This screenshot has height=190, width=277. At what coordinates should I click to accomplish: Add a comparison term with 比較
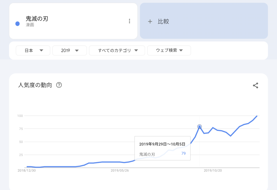coord(204,21)
